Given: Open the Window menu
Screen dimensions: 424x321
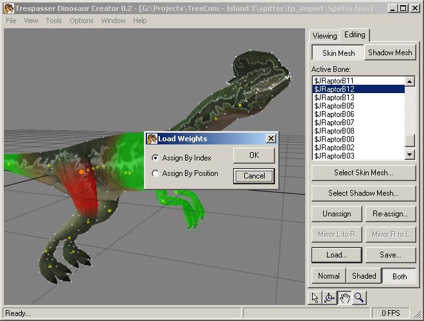Looking at the screenshot, I should 113,21.
